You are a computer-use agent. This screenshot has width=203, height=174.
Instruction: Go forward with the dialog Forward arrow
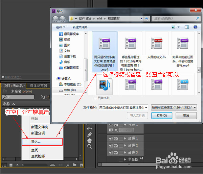click(62, 19)
